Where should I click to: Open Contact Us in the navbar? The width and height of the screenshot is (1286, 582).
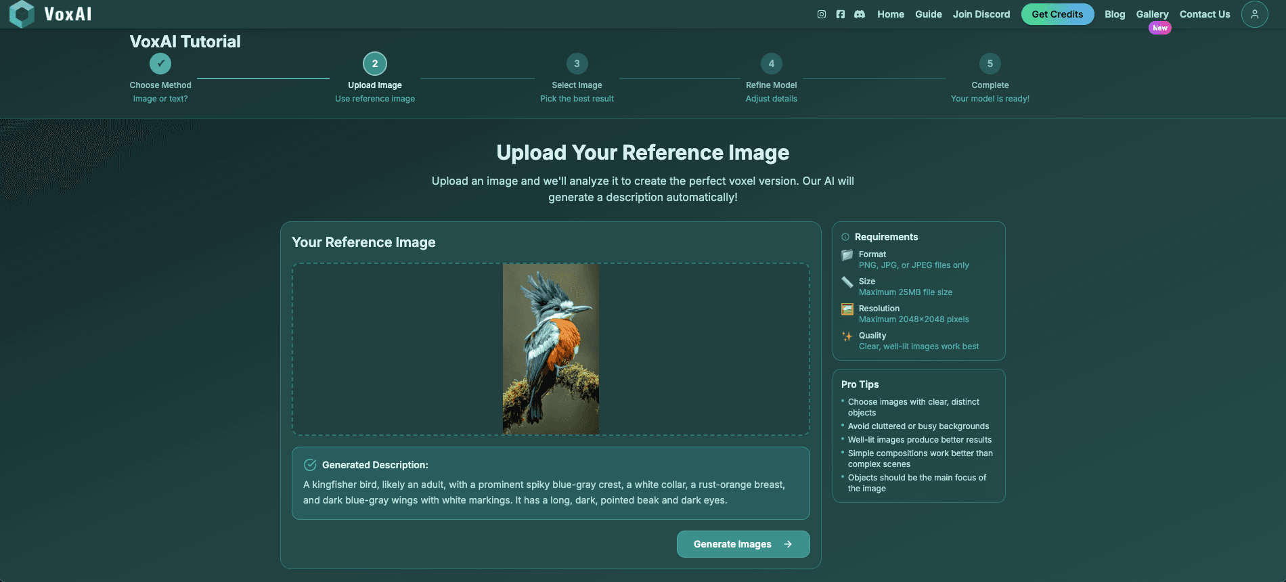(x=1205, y=14)
